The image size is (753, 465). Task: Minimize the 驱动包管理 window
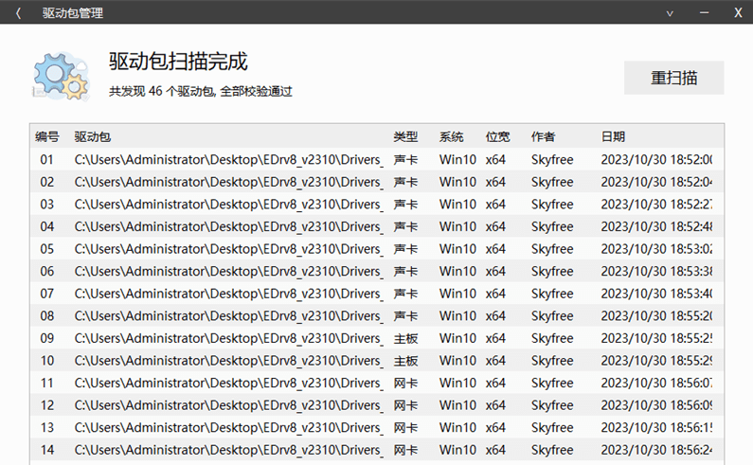point(704,13)
